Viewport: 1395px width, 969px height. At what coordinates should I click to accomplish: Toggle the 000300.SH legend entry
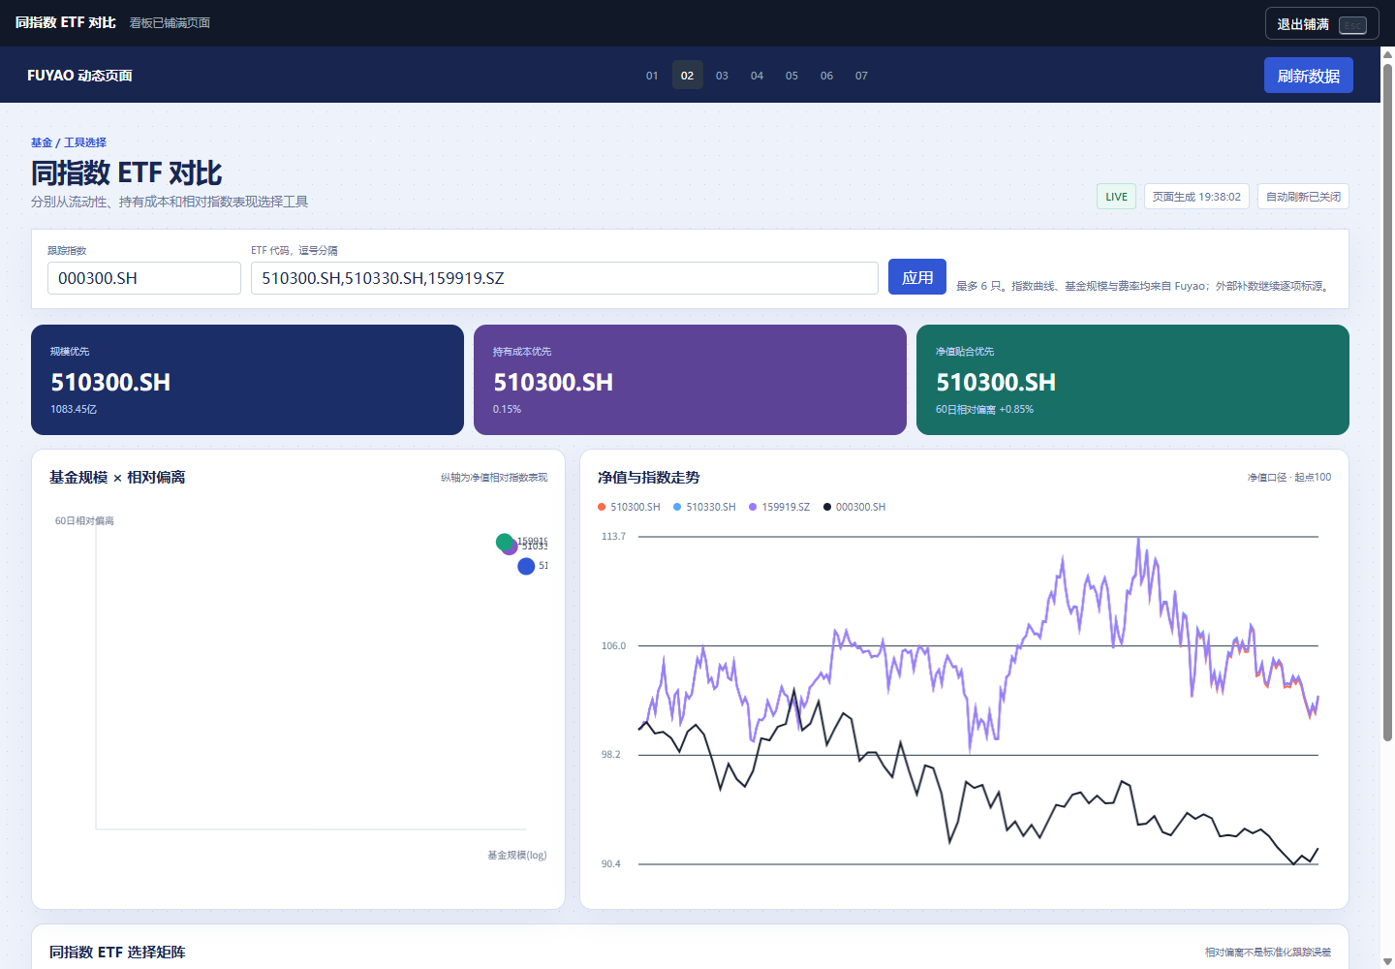click(854, 507)
